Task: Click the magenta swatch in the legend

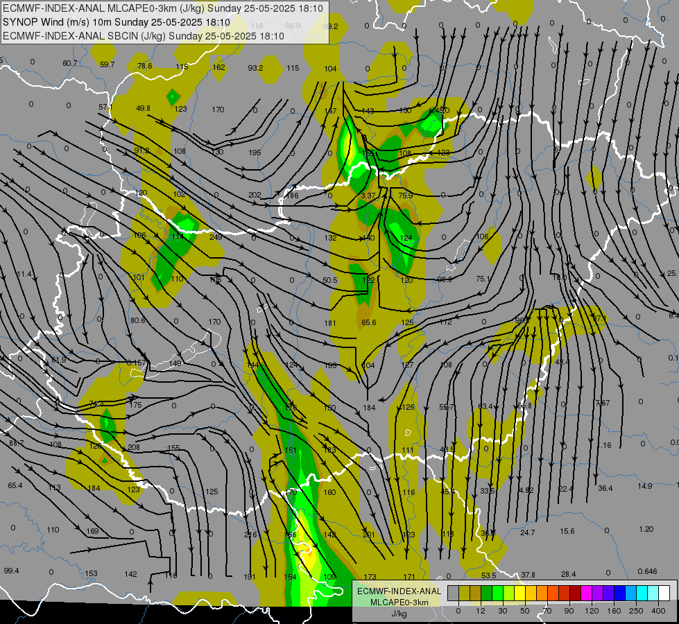Action: (586, 593)
